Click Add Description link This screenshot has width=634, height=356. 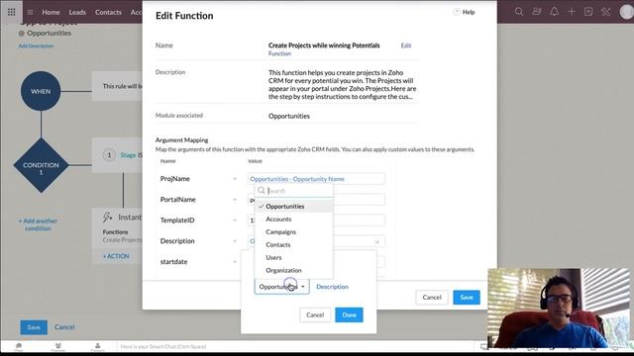point(36,45)
